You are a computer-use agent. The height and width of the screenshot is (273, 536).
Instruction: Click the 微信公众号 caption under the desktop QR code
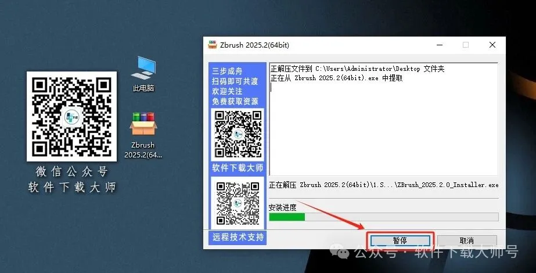[72, 172]
